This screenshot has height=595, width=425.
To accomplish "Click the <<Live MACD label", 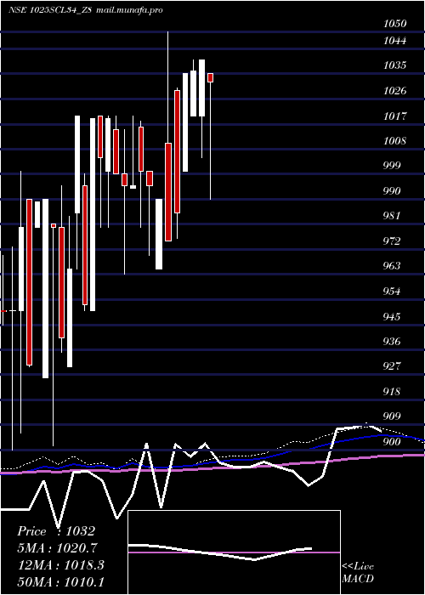I will coord(358,573).
